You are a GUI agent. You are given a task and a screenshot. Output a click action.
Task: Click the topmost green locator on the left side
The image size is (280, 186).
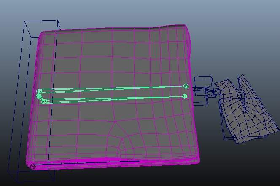pos(39,91)
